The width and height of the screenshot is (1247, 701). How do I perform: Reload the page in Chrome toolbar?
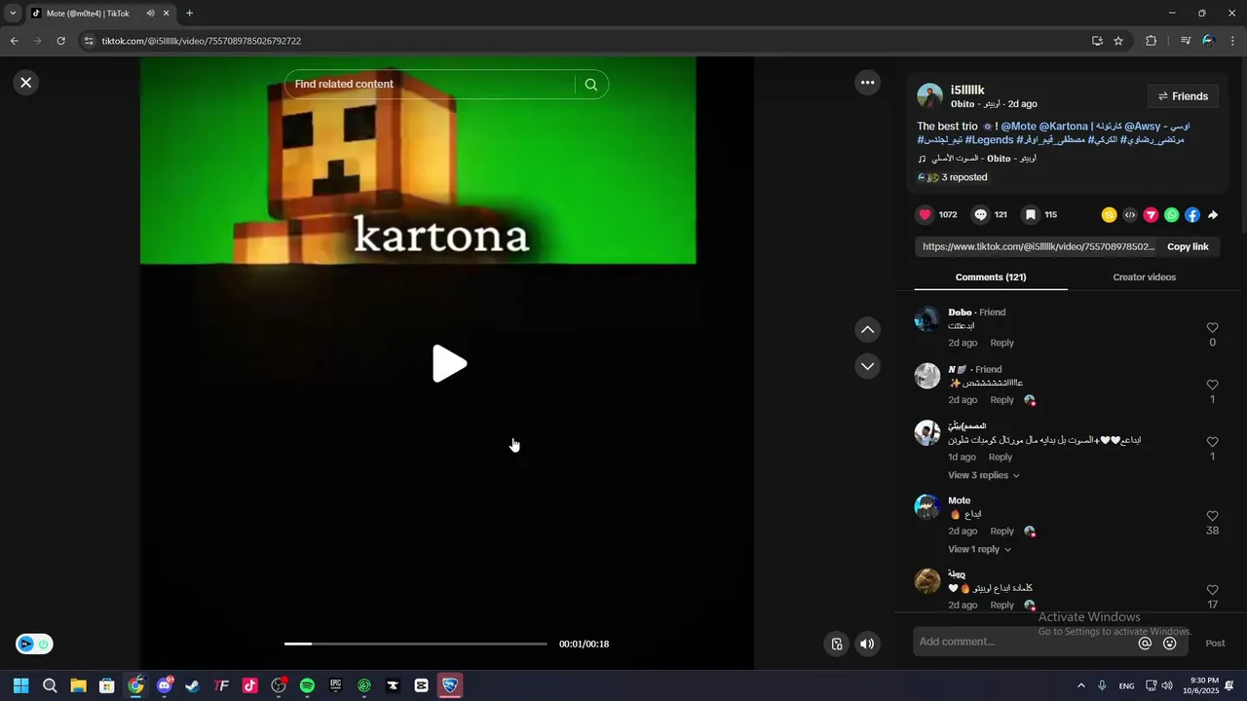(x=60, y=41)
